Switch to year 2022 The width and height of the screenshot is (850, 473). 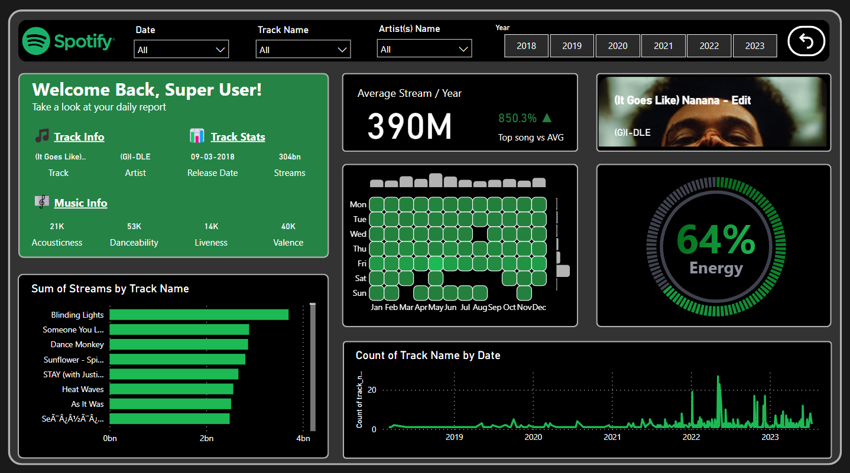(x=709, y=45)
